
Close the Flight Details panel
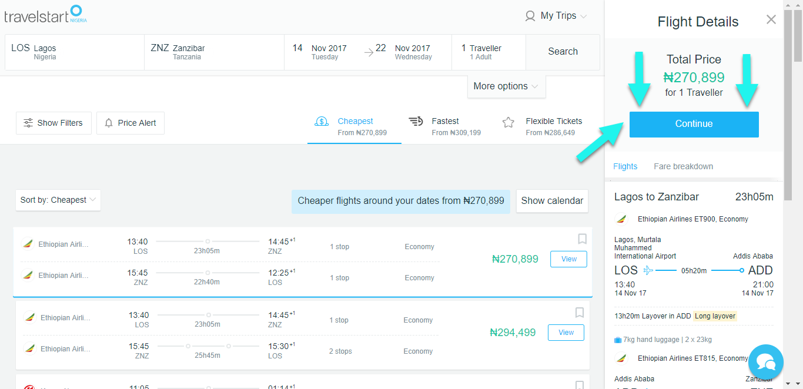tap(771, 19)
